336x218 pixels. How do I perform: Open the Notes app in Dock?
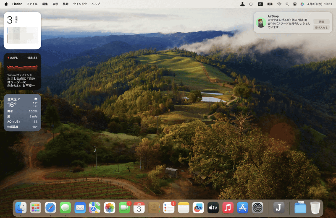point(184,208)
